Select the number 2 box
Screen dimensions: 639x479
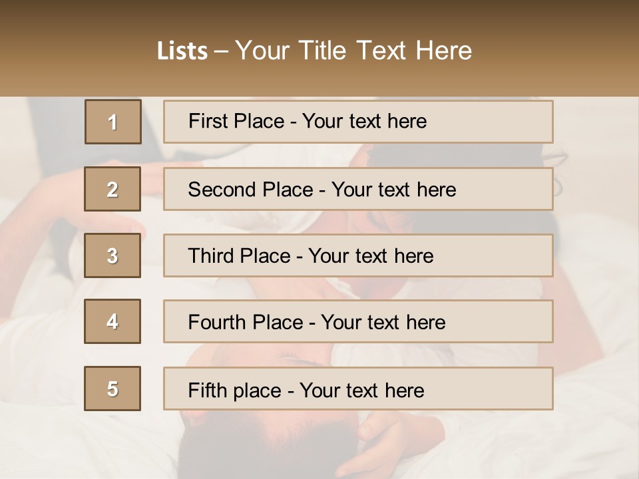click(112, 189)
